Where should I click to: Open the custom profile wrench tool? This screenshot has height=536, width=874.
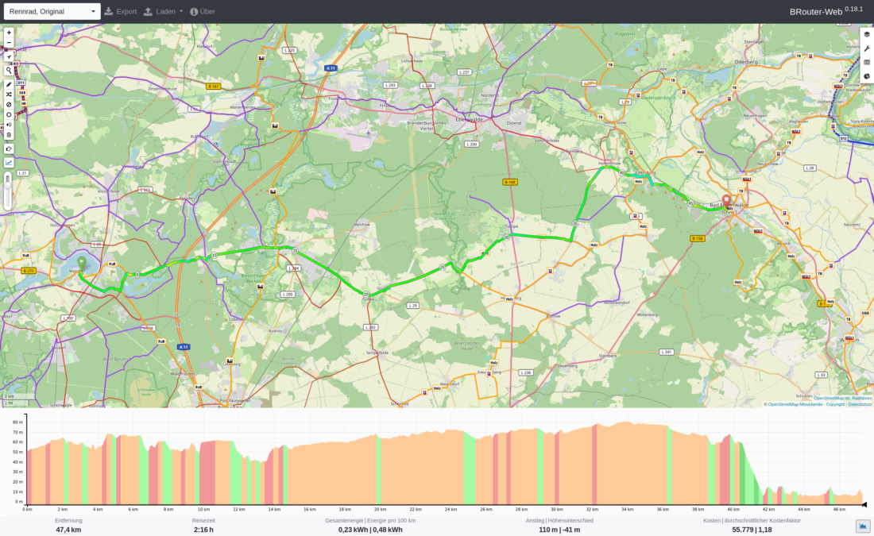tap(865, 48)
